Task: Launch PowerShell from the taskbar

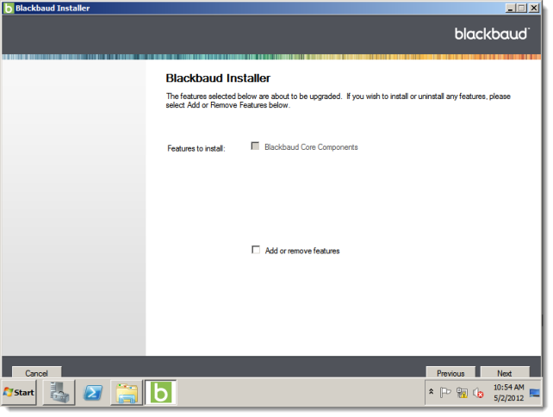Action: pos(93,392)
